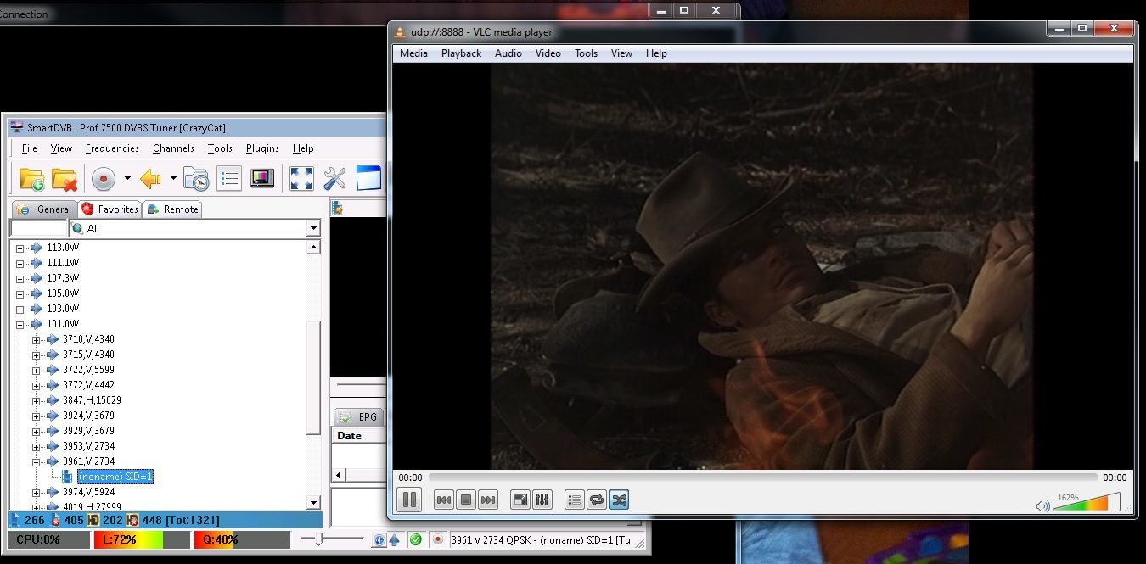Open the VLC Playback menu
This screenshot has width=1146, height=564.
(x=461, y=53)
